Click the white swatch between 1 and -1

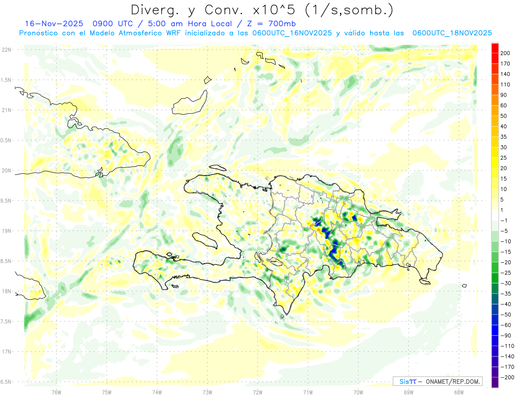[x=495, y=216]
